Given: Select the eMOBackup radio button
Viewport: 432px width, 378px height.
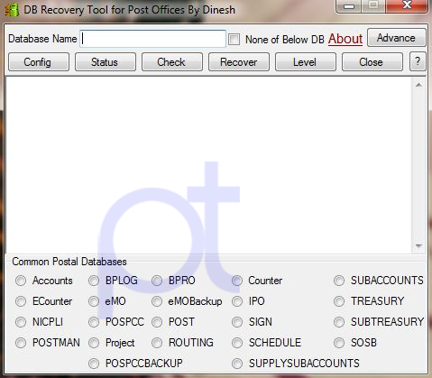Looking at the screenshot, I should 157,301.
